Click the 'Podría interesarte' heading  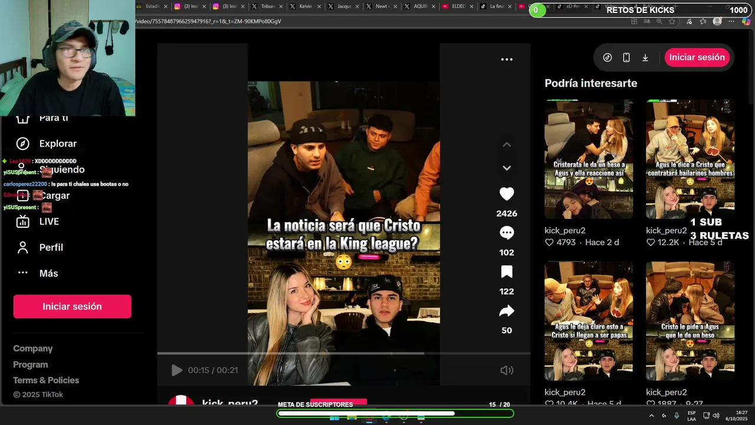(x=591, y=83)
